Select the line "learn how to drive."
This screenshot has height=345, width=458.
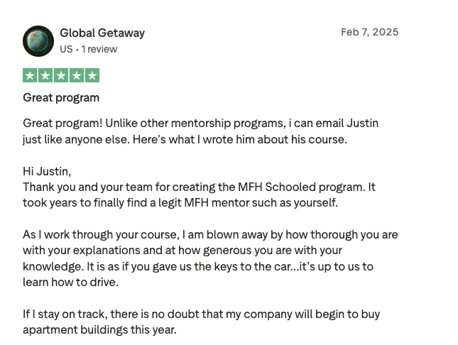coord(71,283)
